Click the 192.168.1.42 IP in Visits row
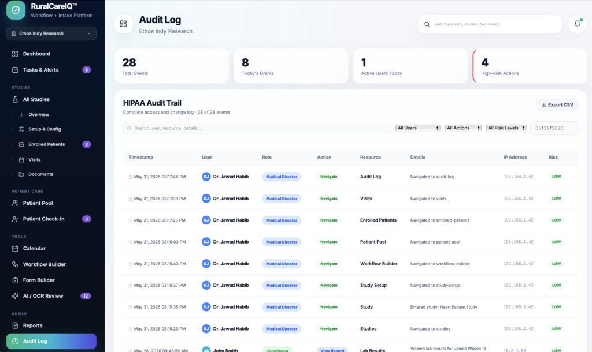 pyautogui.click(x=519, y=199)
